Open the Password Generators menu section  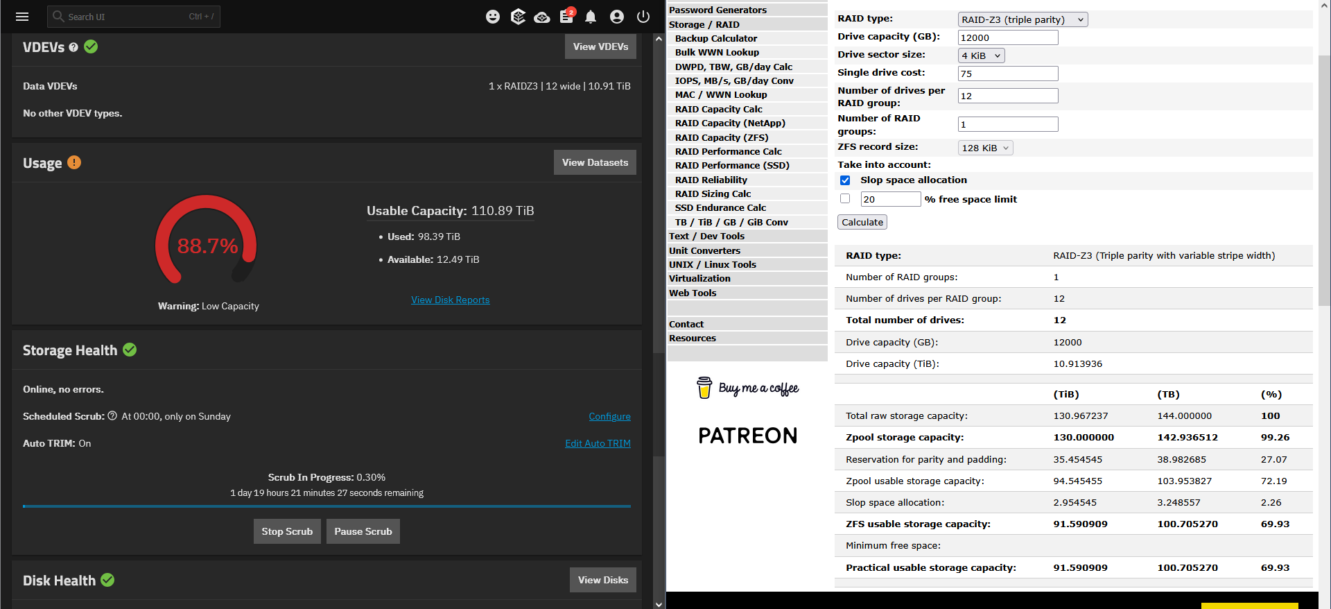[x=747, y=10]
